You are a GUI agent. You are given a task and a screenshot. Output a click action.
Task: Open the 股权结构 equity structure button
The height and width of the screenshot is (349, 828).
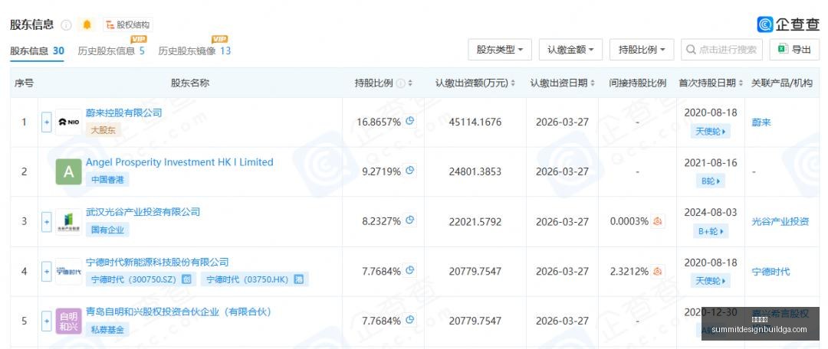point(127,24)
